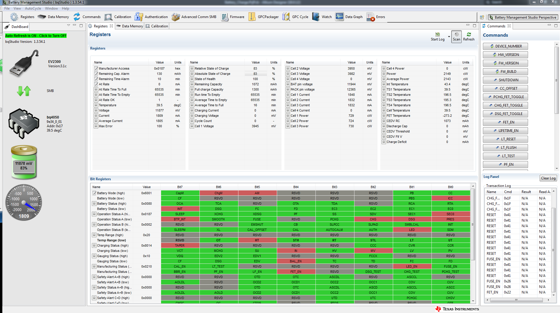Click the current gauge showing 1809
Viewport: 560px width, 313px height.
click(24, 203)
